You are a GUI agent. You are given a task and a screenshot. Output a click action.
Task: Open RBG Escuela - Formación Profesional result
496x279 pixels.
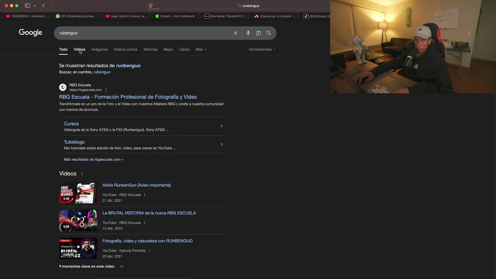[128, 97]
